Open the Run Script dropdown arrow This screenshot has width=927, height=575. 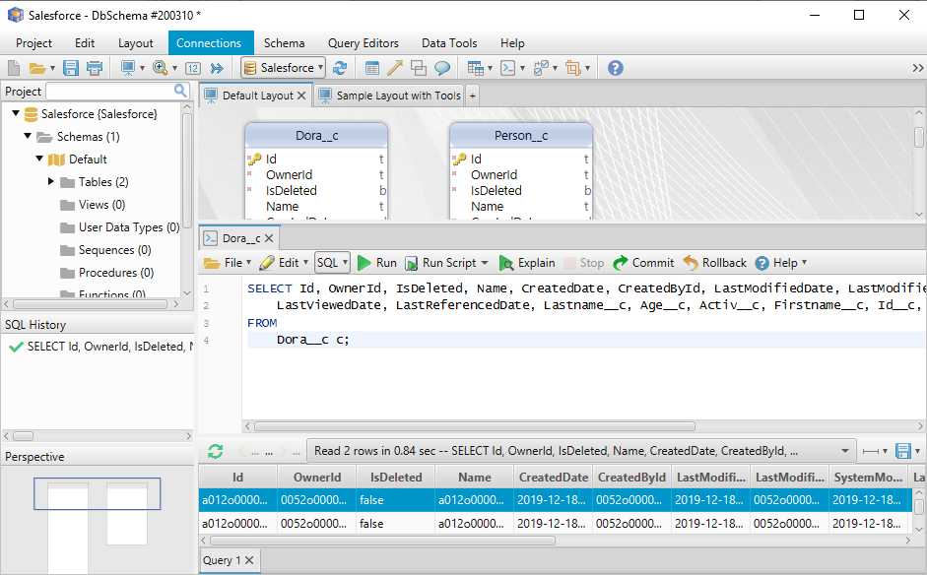click(485, 263)
